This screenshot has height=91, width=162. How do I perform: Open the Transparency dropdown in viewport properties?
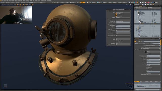click(123, 43)
